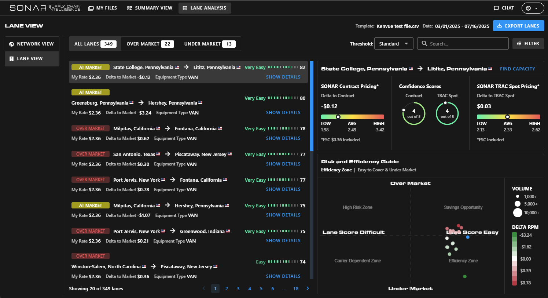
Task: Go to page 3 of lanes
Action: pos(238,289)
